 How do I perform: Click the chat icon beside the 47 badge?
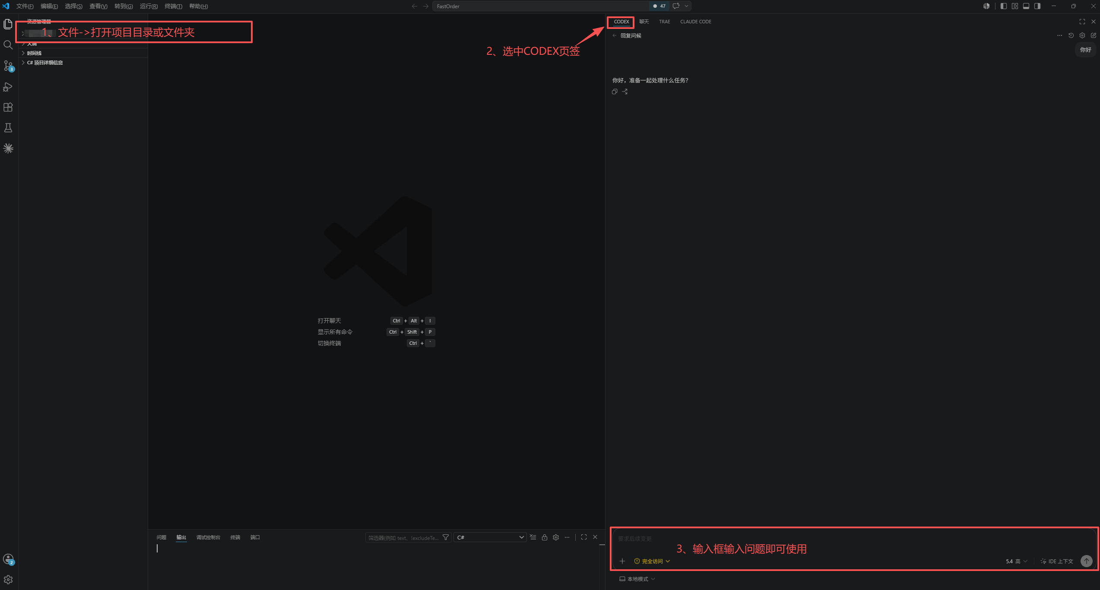click(x=676, y=6)
